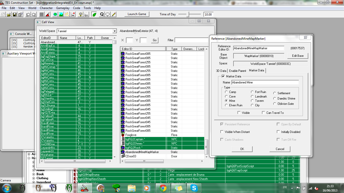
Task: Open the dialogue speech bubble icon
Action: pyautogui.click(x=108, y=14)
